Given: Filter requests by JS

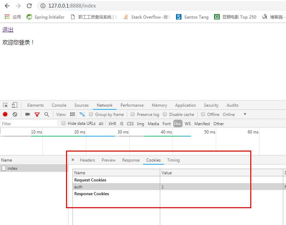Looking at the screenshot, I should click(x=121, y=123).
